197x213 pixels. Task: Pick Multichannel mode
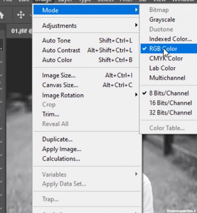(167, 78)
